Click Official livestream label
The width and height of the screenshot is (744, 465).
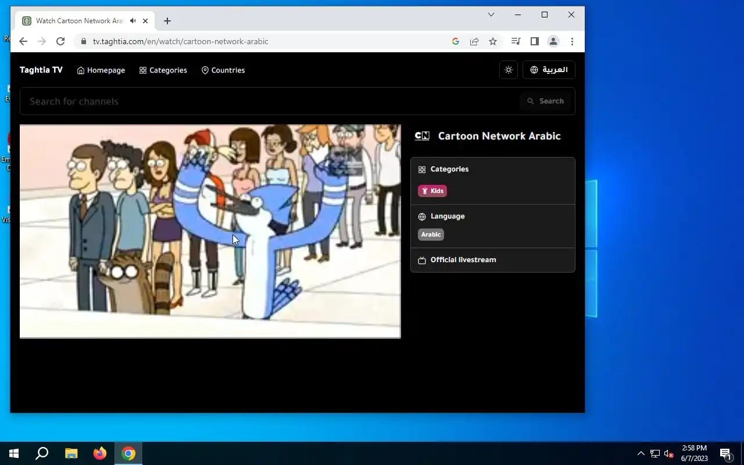[463, 260]
